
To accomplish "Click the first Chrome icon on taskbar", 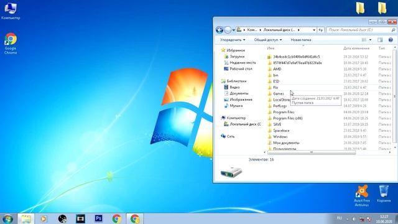I will pos(117,218).
